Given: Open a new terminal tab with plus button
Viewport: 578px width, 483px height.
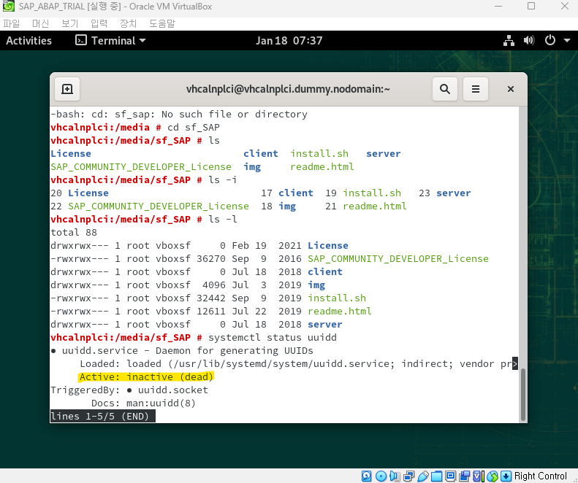Looking at the screenshot, I should point(67,89).
